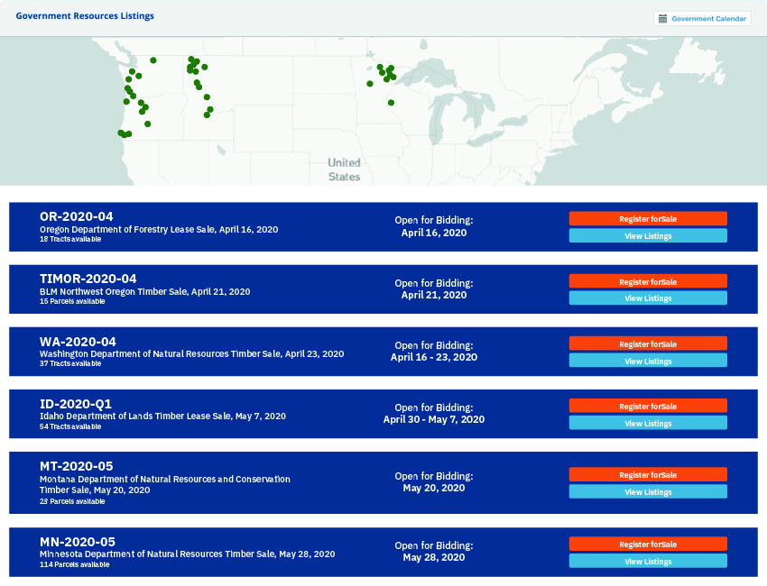
Task: View Listings for MT-2020-05
Action: (648, 491)
